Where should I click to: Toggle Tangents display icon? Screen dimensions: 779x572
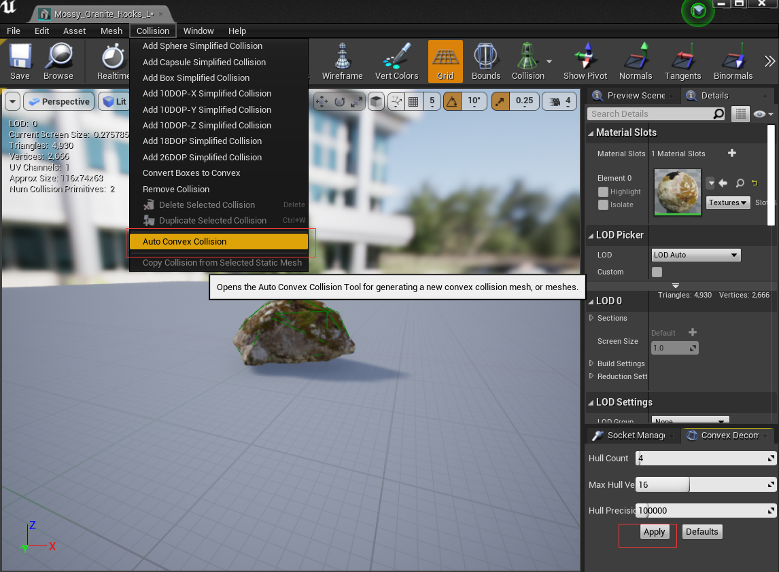682,61
